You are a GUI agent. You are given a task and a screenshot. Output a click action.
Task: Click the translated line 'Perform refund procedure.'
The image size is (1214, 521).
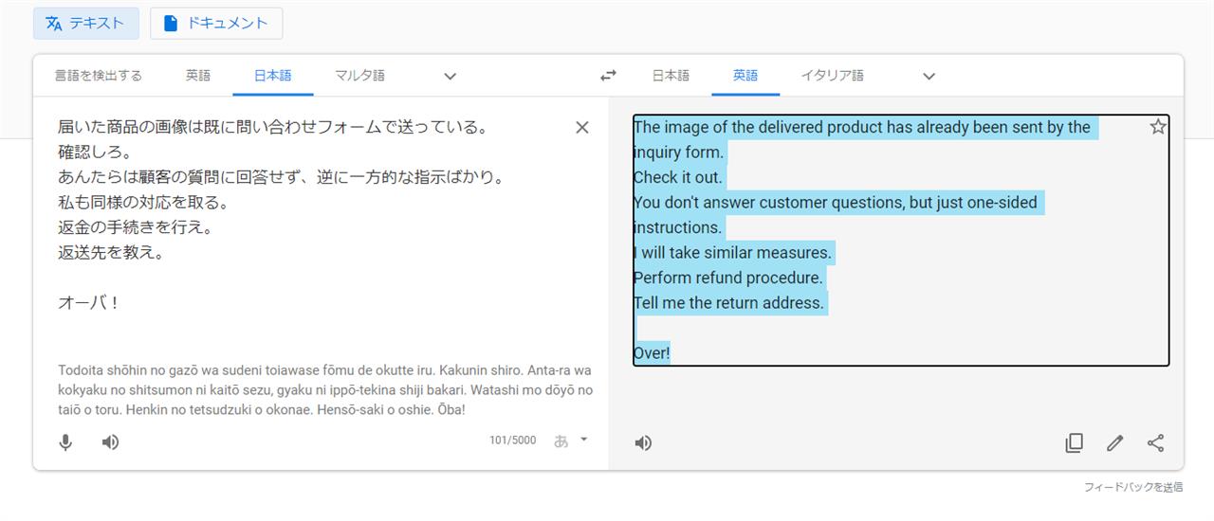click(x=727, y=278)
